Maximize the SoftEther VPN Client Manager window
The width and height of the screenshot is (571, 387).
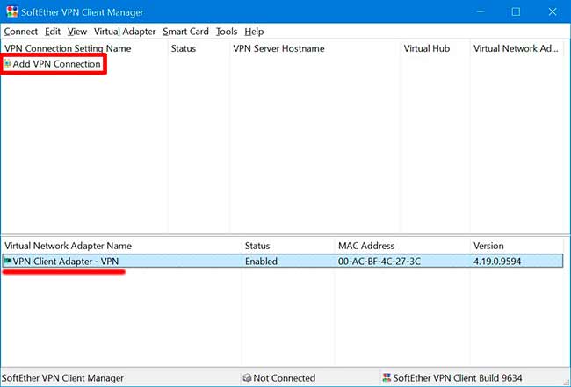coord(516,11)
